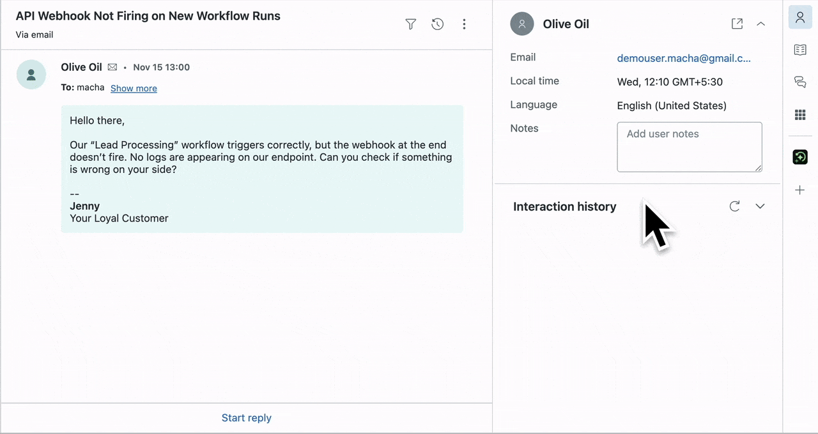Open the side conversations chat icon

[x=800, y=82]
